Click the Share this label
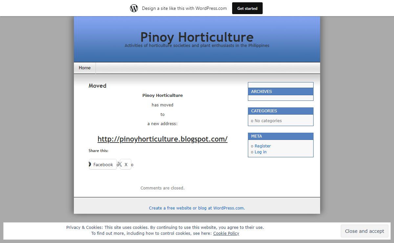 98,151
